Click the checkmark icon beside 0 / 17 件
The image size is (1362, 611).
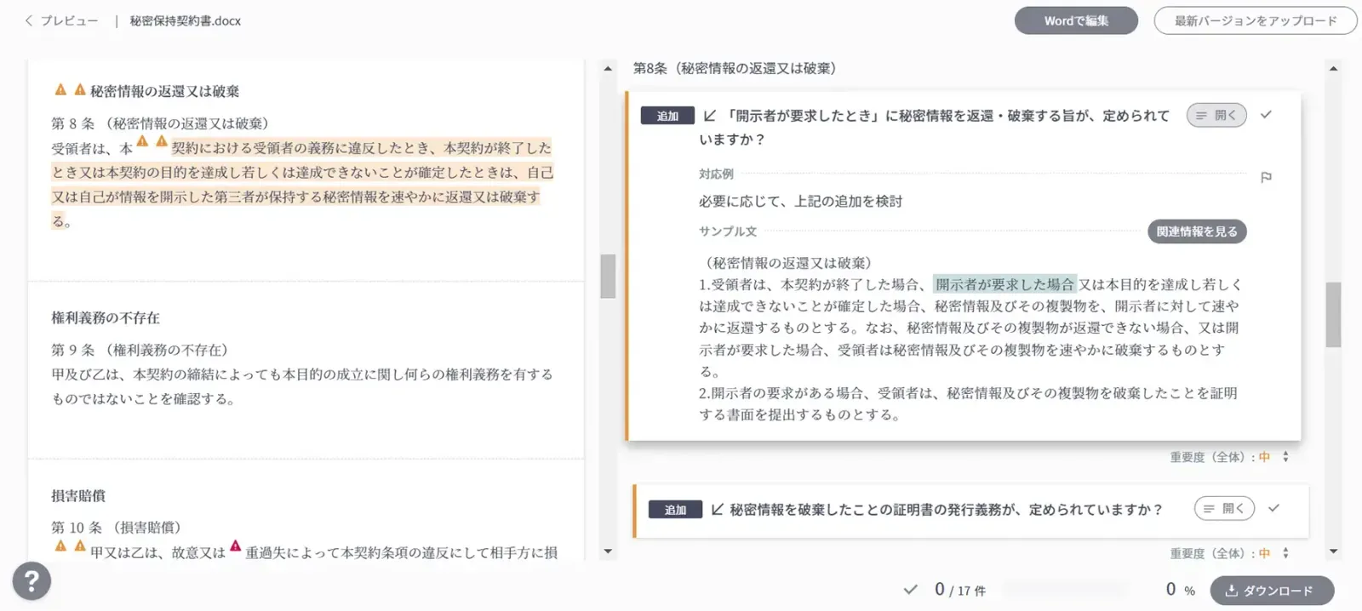pos(910,590)
